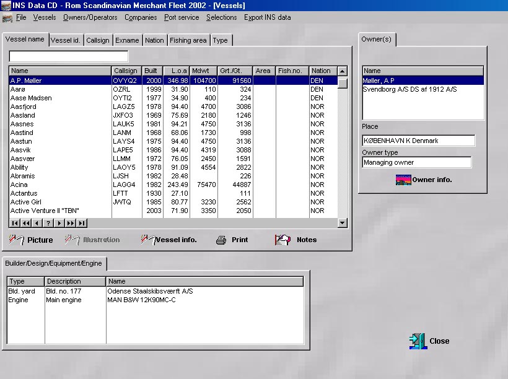Select vessel row Acina
This screenshot has width=508, height=379.
(173, 185)
